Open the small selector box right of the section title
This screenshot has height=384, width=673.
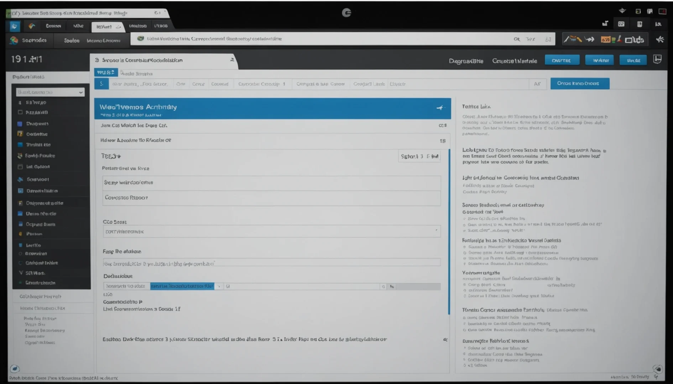click(419, 156)
